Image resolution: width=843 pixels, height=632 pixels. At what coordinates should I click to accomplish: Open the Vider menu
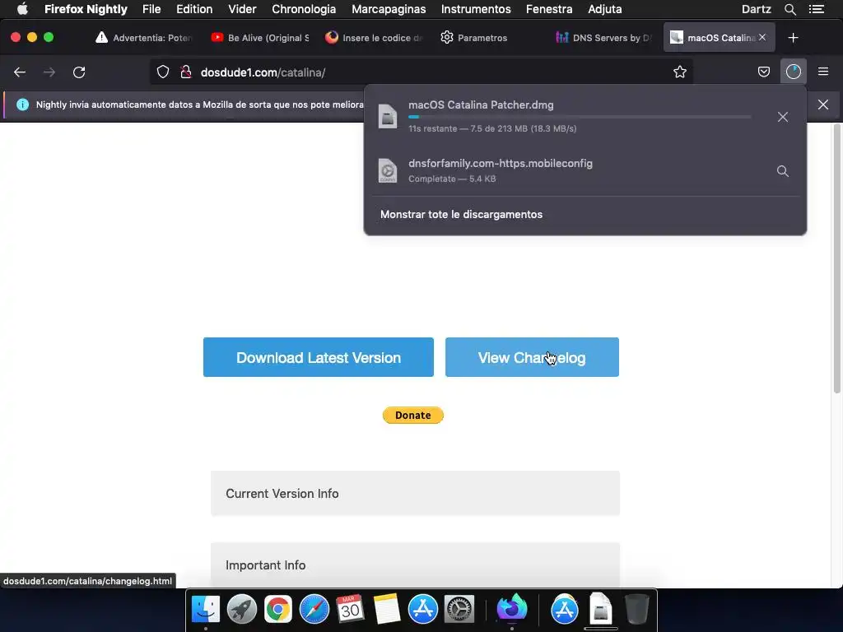tap(242, 9)
